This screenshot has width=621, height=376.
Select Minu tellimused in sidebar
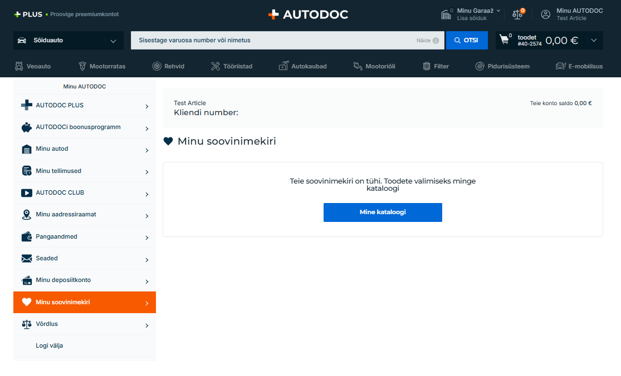[58, 171]
